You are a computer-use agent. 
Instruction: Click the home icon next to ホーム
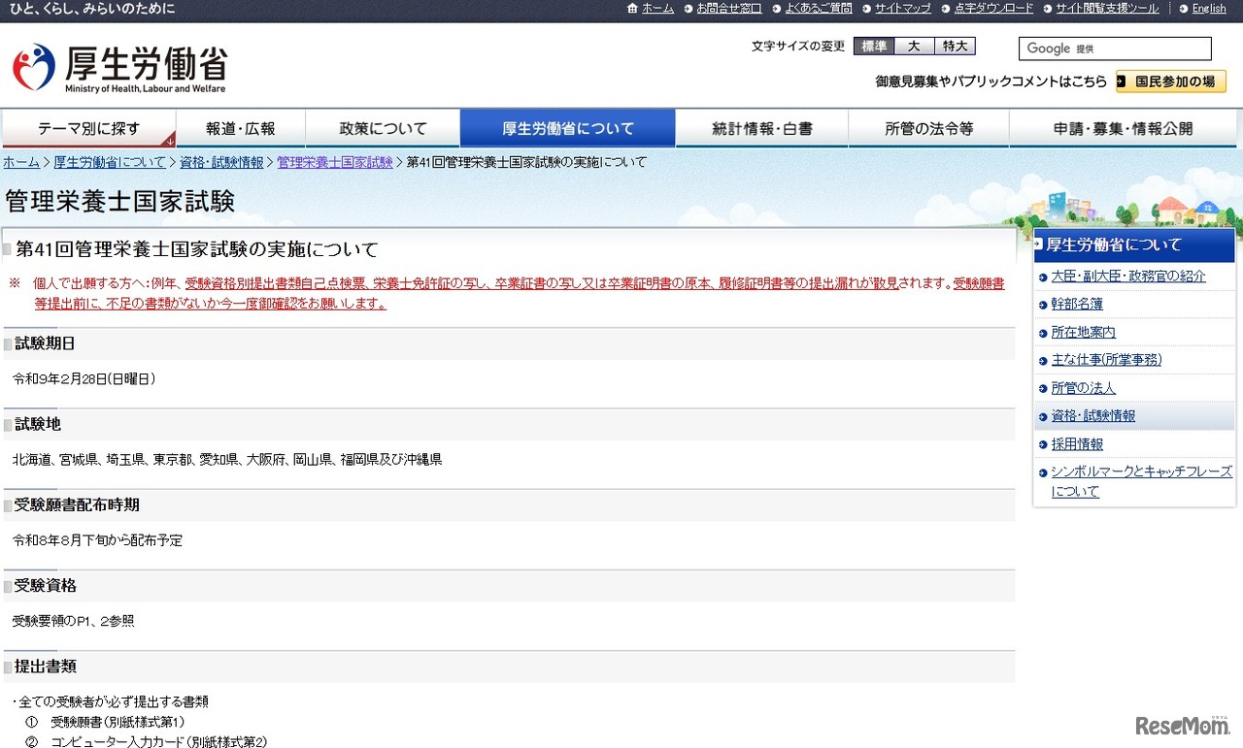click(x=633, y=9)
